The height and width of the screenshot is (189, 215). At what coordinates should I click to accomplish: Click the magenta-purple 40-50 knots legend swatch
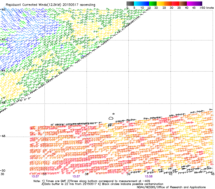click(x=194, y=3)
